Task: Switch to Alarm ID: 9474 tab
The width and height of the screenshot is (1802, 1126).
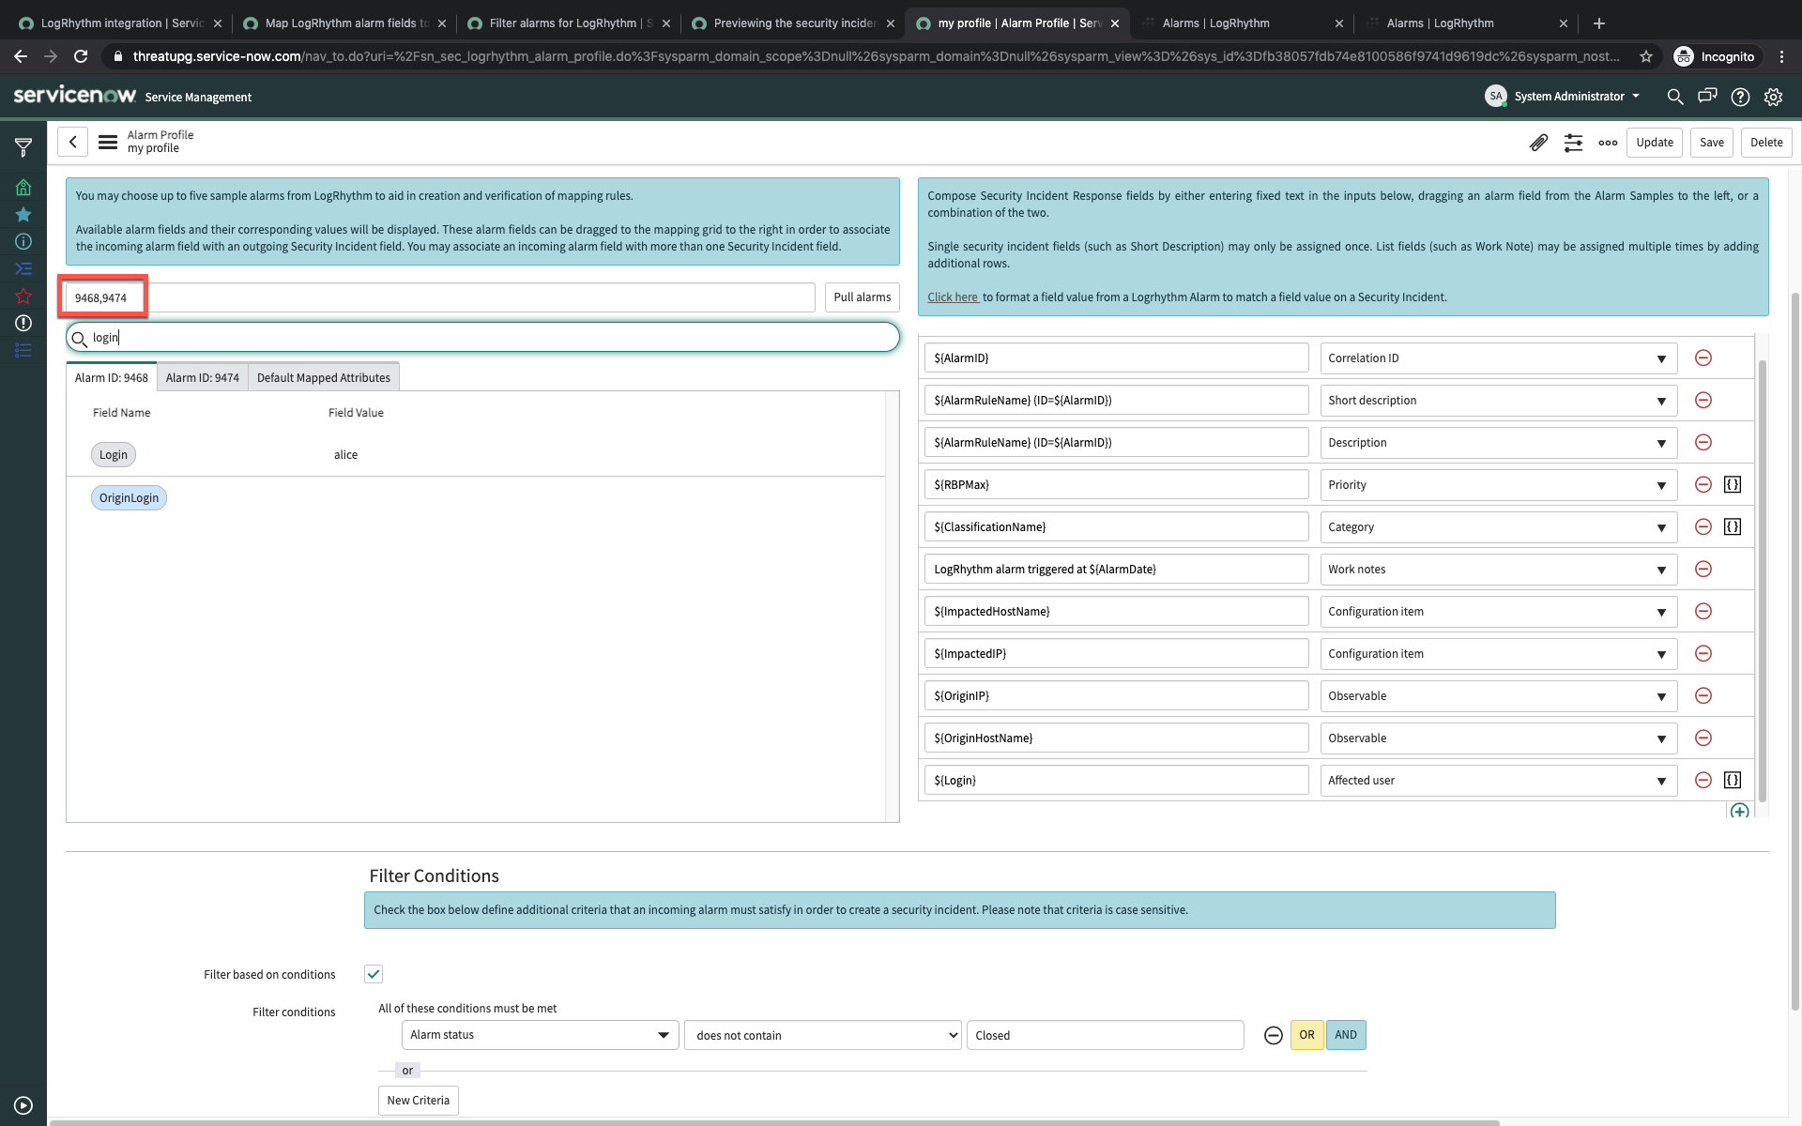Action: pyautogui.click(x=203, y=377)
